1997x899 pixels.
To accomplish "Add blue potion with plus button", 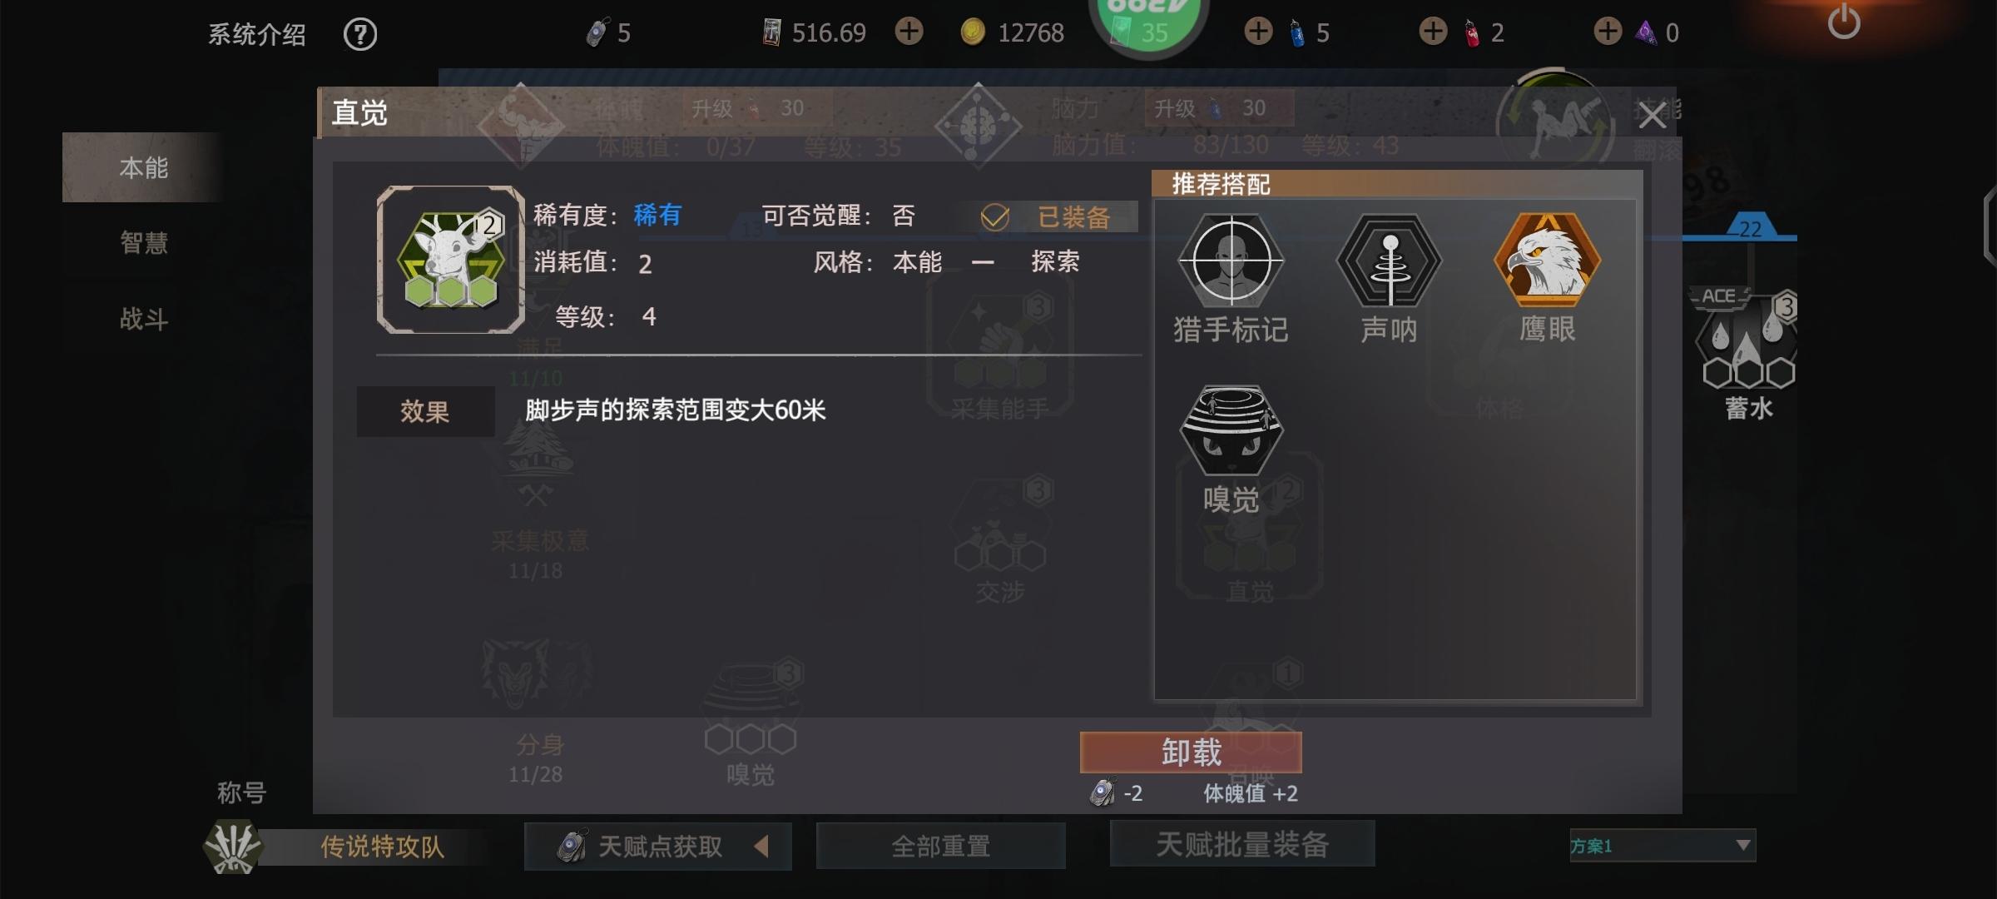I will [x=1258, y=32].
